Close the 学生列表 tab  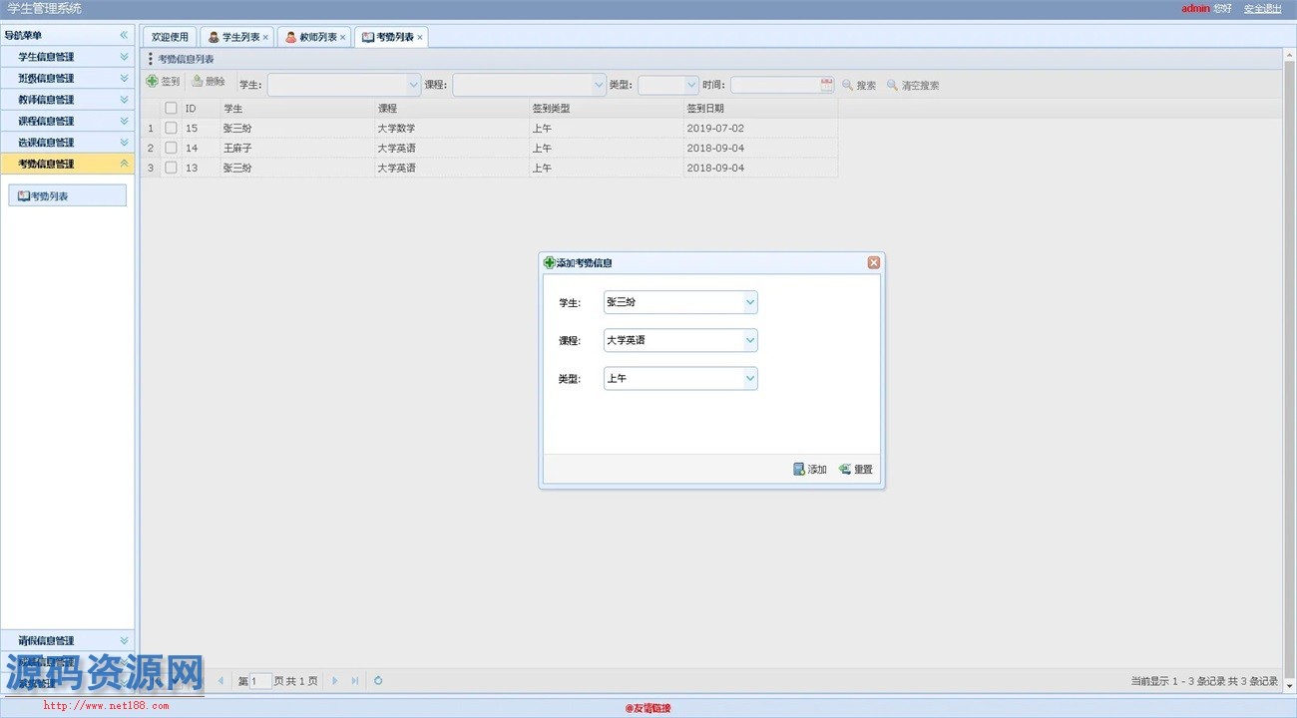pyautogui.click(x=265, y=38)
